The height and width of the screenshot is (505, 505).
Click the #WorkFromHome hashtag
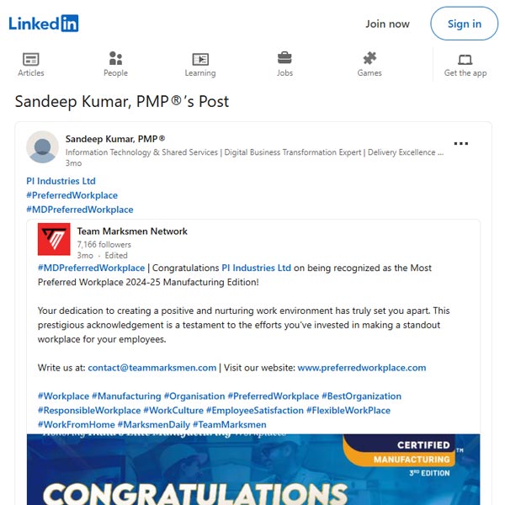click(x=77, y=424)
